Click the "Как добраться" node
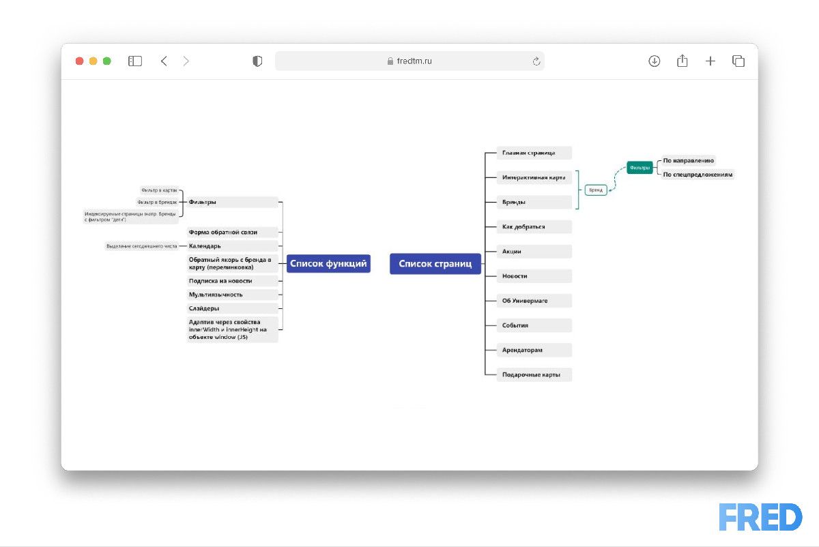819x547 pixels. [535, 226]
